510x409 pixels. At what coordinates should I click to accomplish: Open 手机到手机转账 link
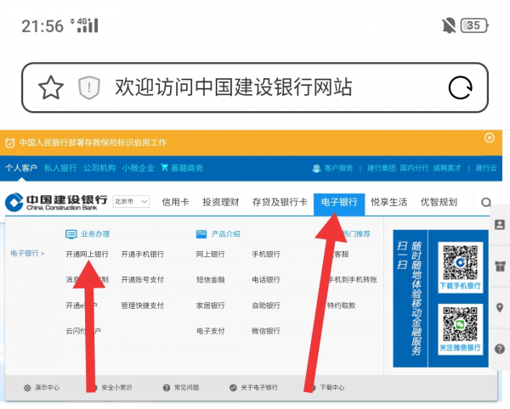353,279
